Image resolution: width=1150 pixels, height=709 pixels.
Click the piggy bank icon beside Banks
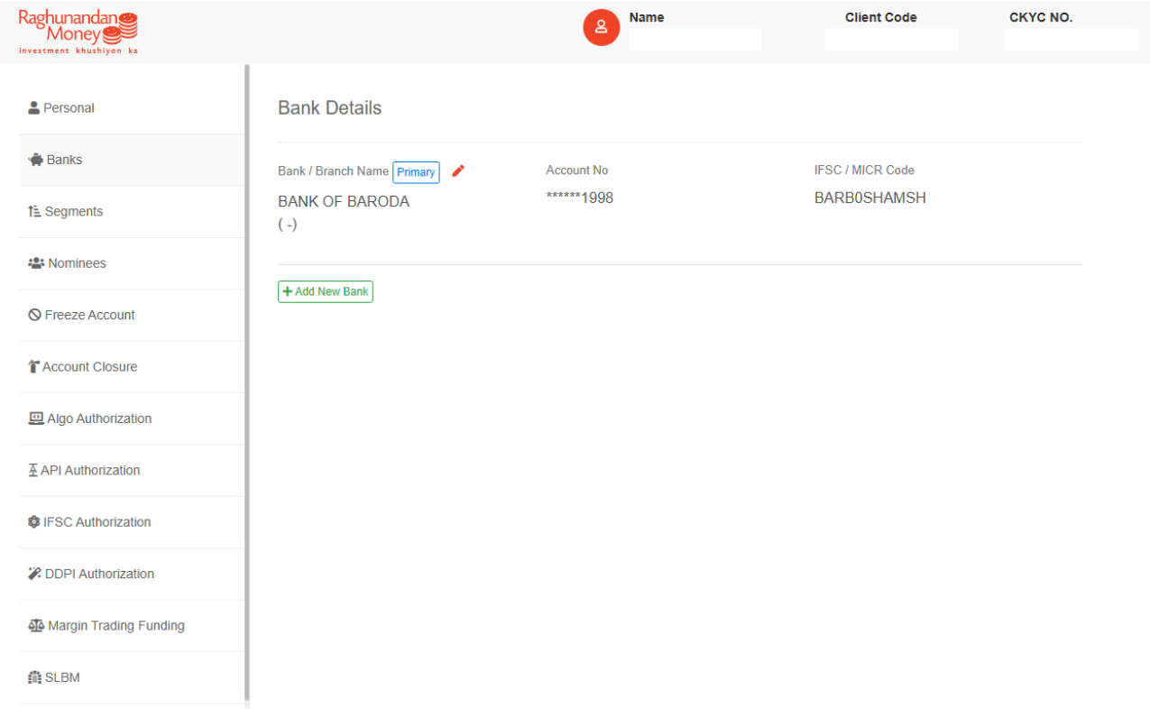(36, 160)
